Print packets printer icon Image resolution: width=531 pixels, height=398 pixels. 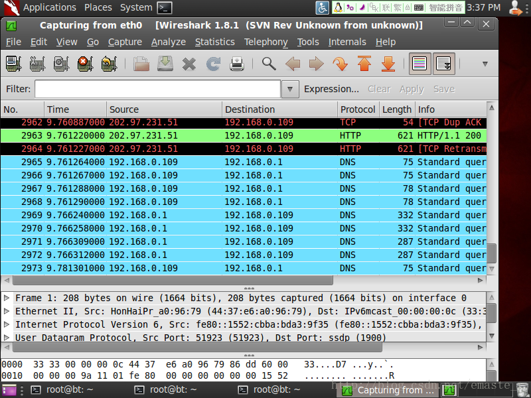pyautogui.click(x=237, y=64)
